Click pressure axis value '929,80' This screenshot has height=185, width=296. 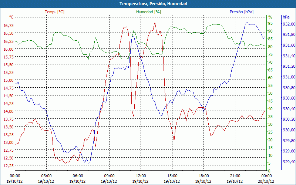pos(288,141)
